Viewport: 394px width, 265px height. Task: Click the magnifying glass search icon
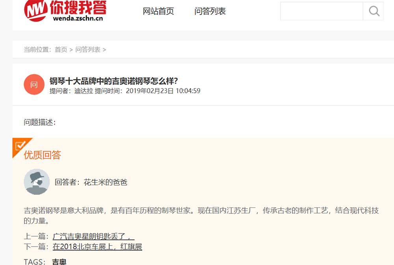374,11
